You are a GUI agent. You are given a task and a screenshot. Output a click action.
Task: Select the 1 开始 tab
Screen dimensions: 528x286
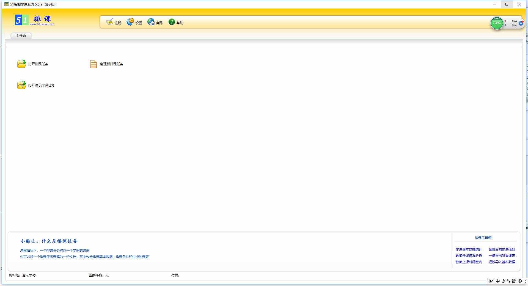pyautogui.click(x=21, y=36)
